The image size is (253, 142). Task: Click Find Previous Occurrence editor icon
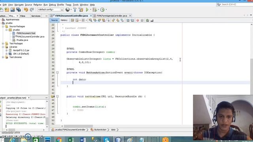coord(95,20)
